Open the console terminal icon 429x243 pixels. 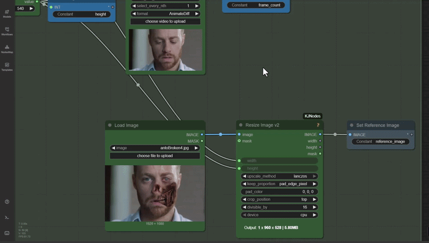(x=7, y=217)
